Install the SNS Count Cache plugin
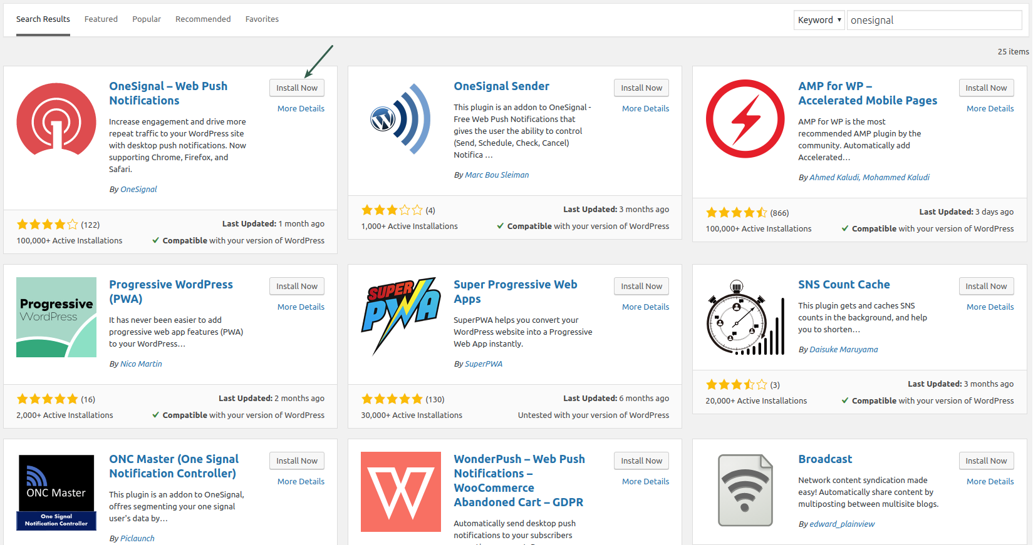This screenshot has width=1033, height=545. click(x=986, y=286)
